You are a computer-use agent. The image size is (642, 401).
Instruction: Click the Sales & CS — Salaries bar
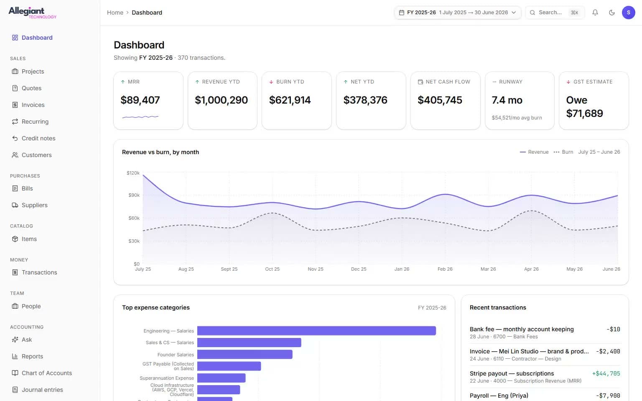(249, 343)
